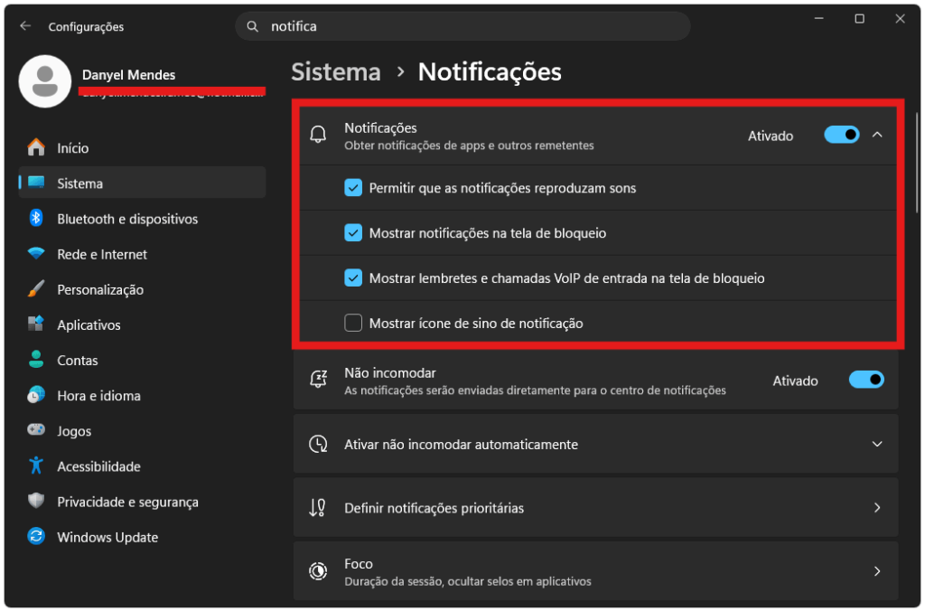Collapse the Notificações section chevron
The width and height of the screenshot is (925, 611).
click(878, 136)
